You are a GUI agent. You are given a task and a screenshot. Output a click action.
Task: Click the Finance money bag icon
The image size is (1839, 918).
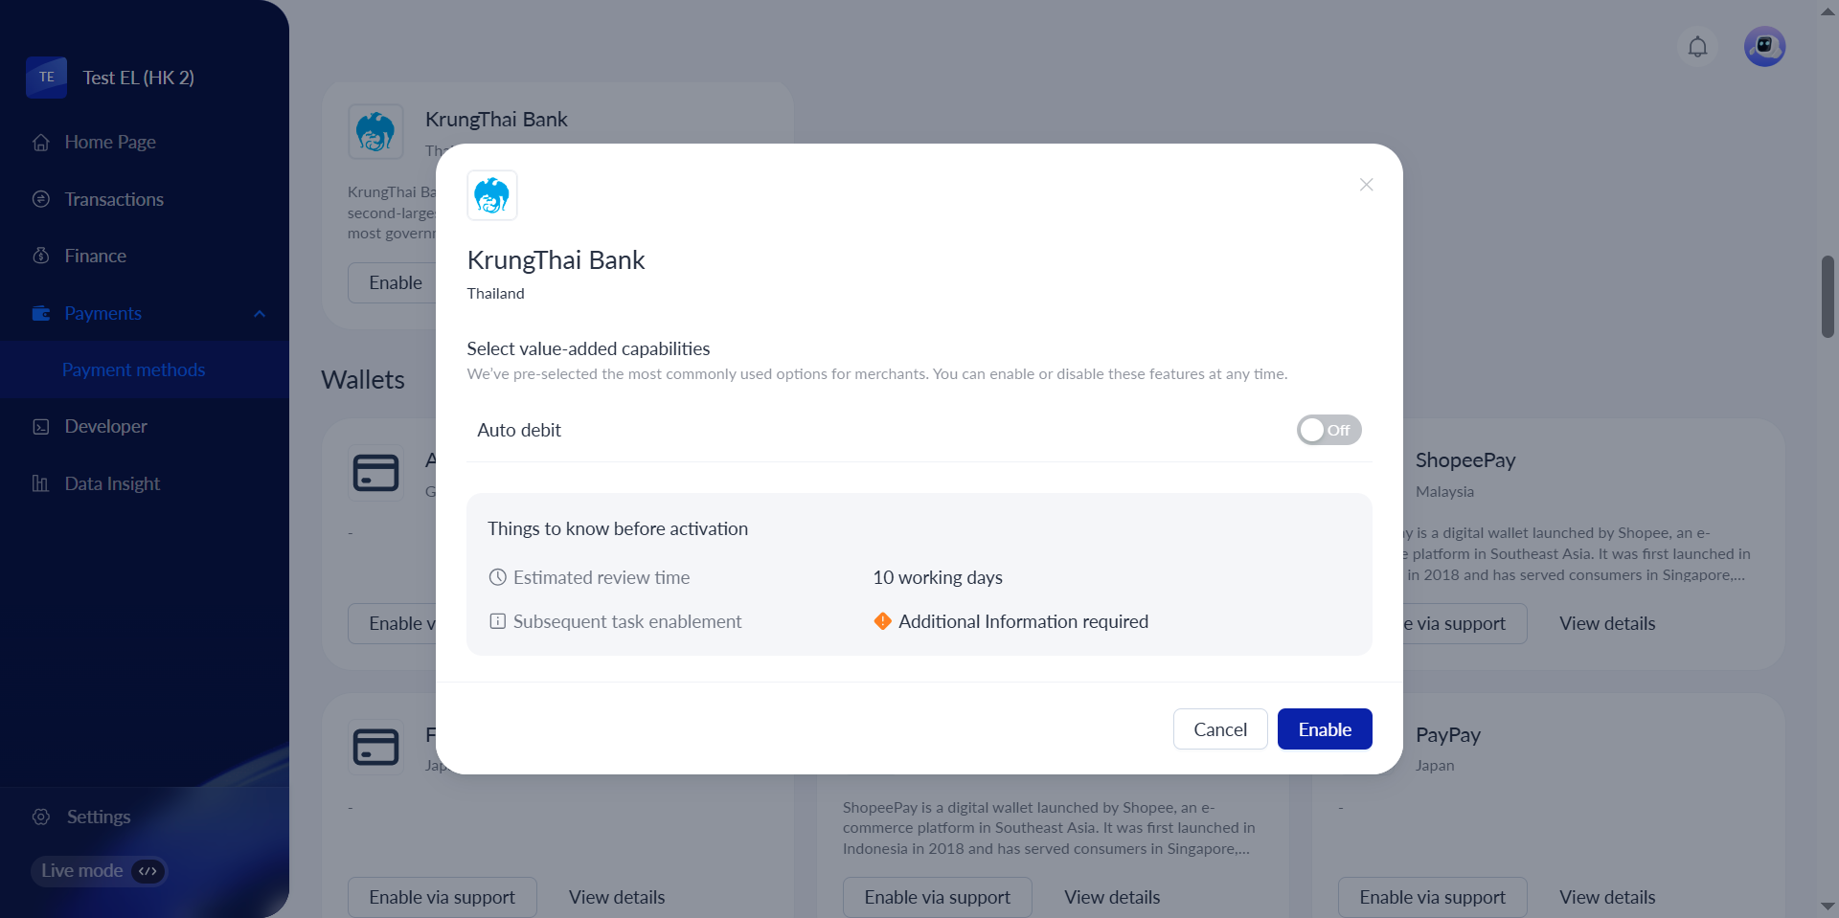pyautogui.click(x=41, y=256)
